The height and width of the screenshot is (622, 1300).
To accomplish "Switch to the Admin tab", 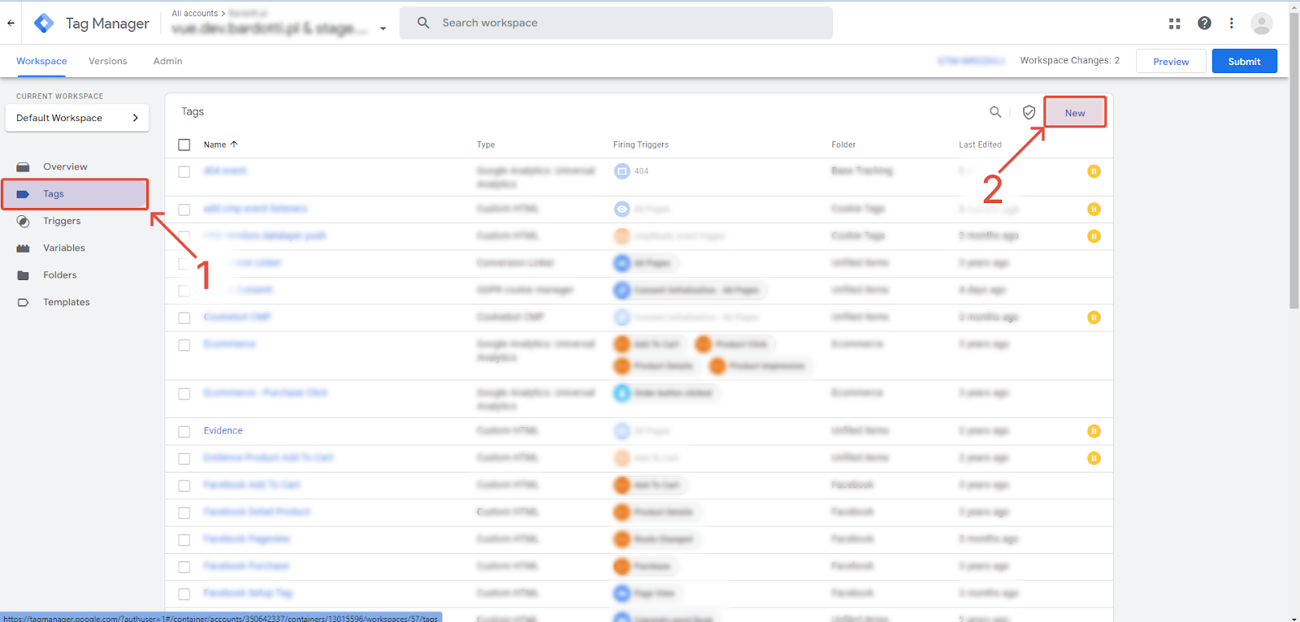I will (x=168, y=61).
